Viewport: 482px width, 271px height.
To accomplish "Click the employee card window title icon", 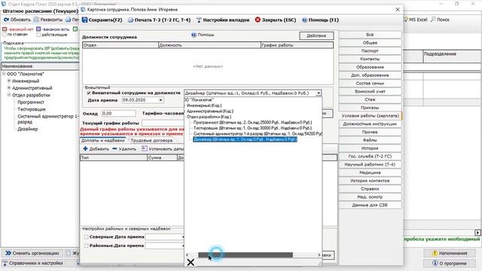I will [83, 10].
